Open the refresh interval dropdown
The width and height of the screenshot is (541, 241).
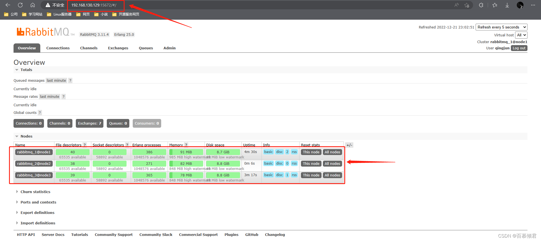pos(502,27)
